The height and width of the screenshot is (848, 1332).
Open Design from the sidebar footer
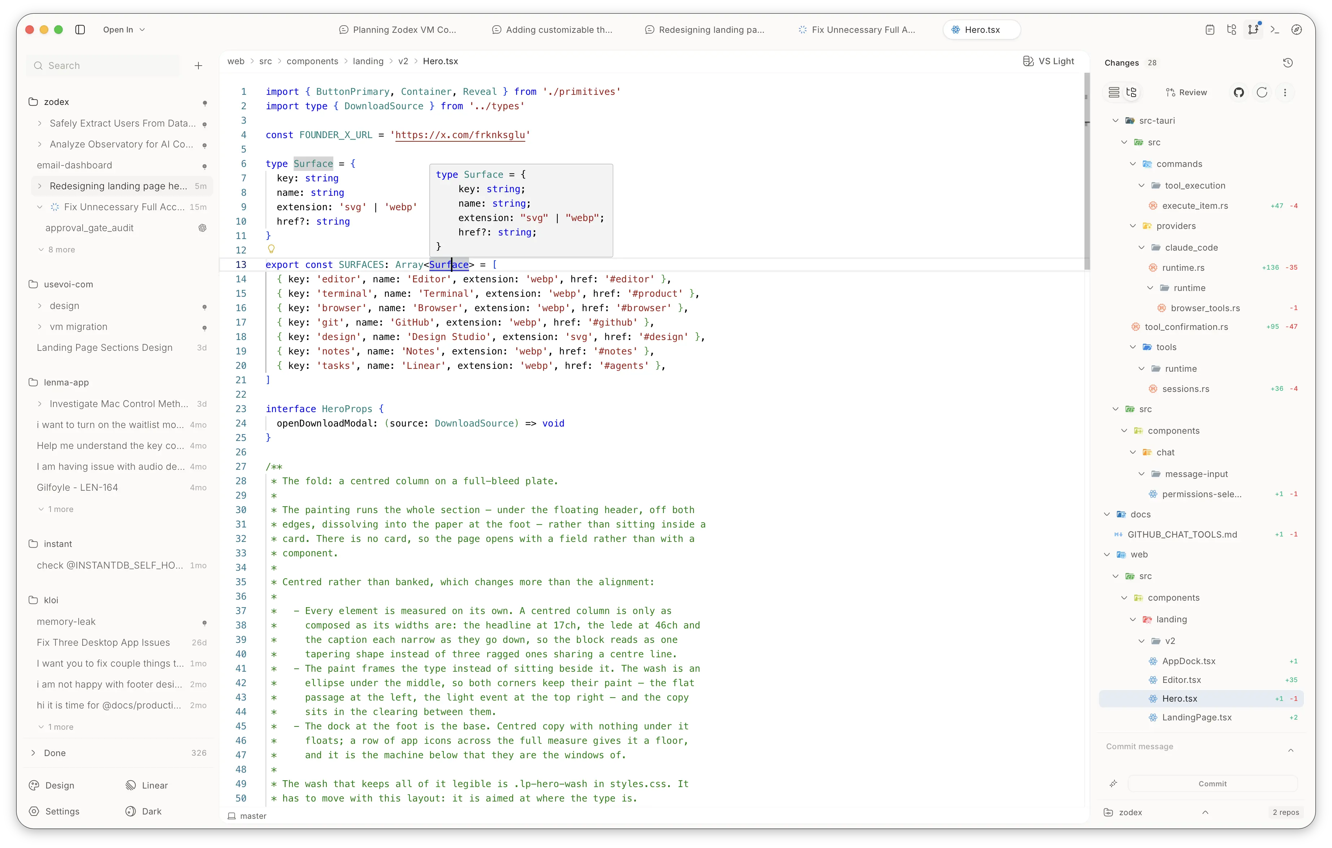click(52, 785)
